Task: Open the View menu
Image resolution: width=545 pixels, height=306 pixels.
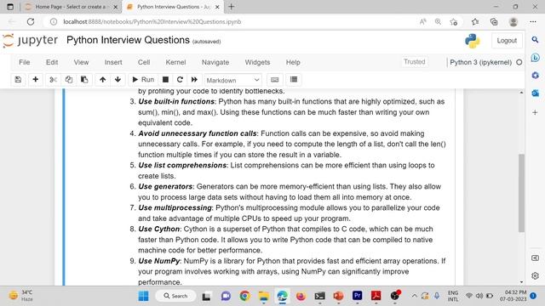Action: [x=81, y=62]
